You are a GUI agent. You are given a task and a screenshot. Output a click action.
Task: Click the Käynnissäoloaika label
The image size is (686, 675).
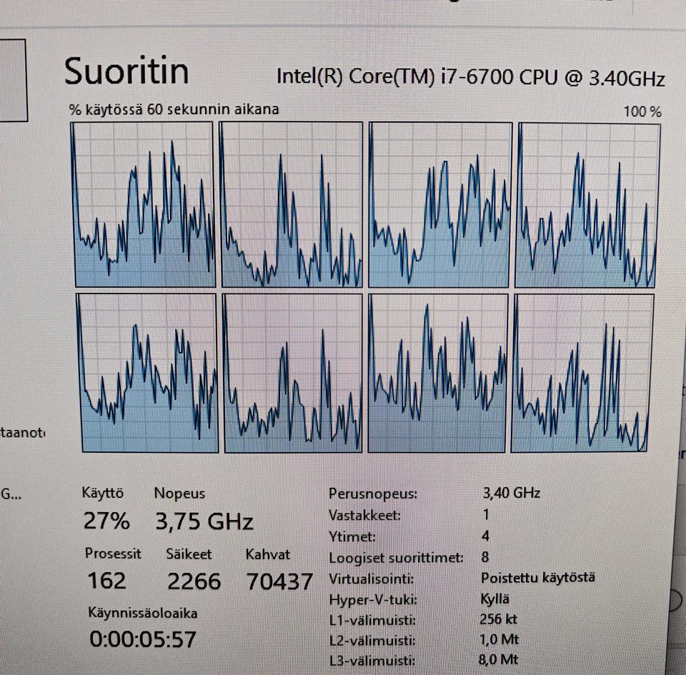click(x=143, y=613)
